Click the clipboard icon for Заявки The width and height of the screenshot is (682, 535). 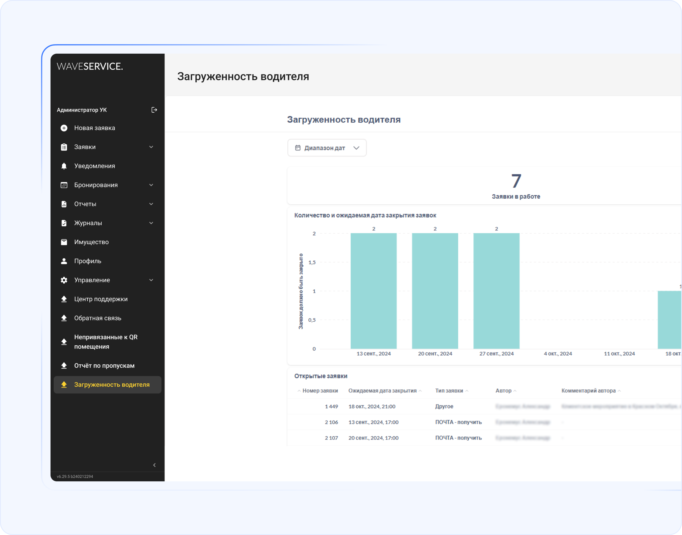[x=64, y=147]
